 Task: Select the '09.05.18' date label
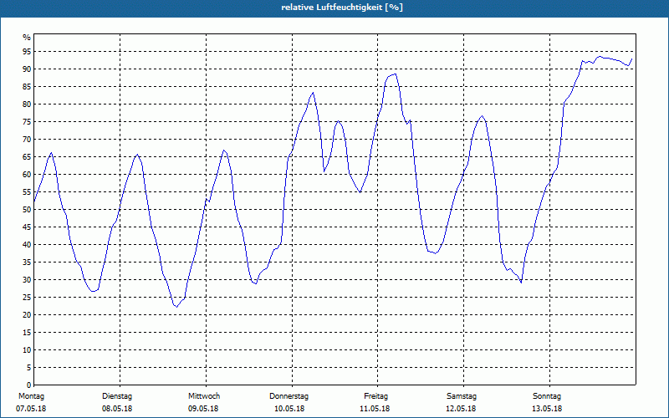203,409
